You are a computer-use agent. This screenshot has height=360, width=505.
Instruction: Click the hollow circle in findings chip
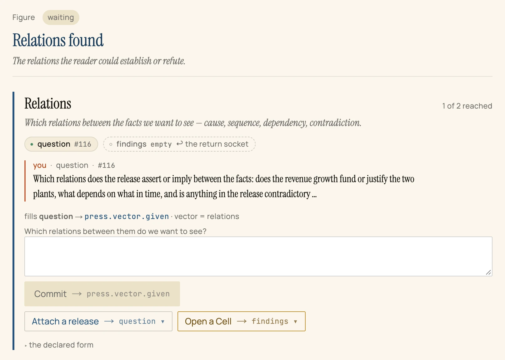111,144
